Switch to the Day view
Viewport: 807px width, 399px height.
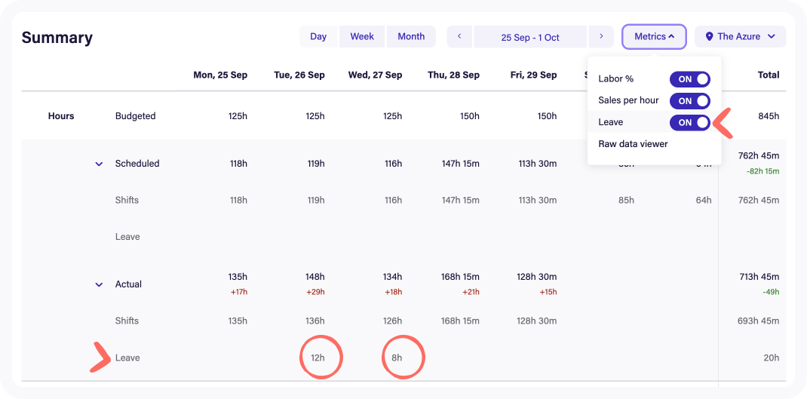pyautogui.click(x=318, y=37)
